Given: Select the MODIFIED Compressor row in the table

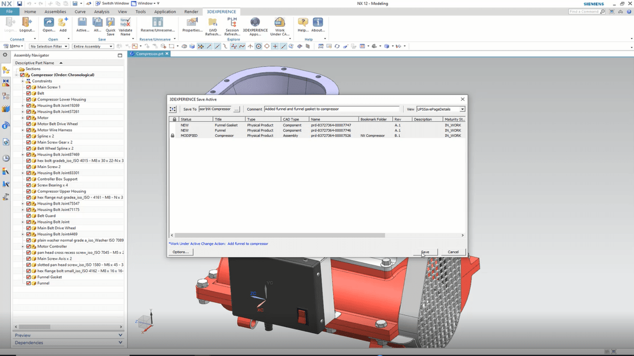Looking at the screenshot, I should 317,135.
